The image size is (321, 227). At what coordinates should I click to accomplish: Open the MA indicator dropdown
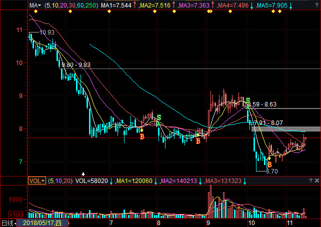coord(34,5)
